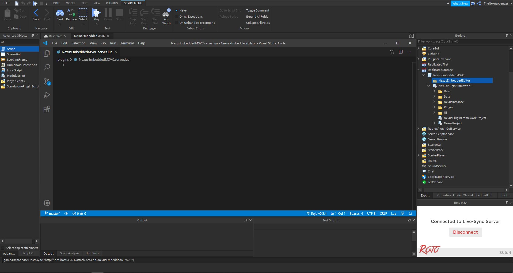This screenshot has height=273, width=513.
Task: Click Toggle Comment action
Action: 258,10
